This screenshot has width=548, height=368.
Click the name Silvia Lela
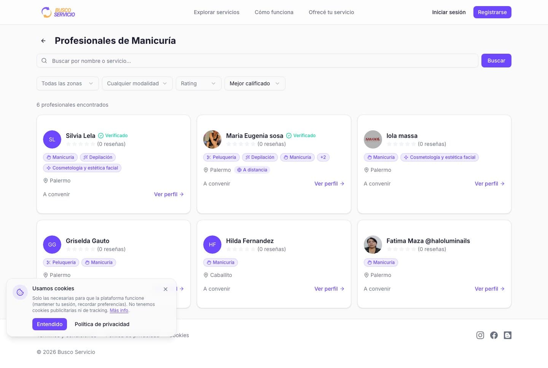[x=81, y=136]
